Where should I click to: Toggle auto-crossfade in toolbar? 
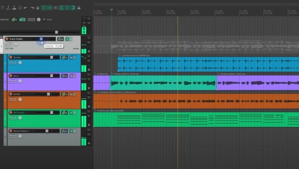(44, 8)
